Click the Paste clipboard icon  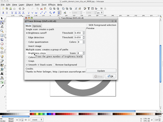(x=45, y=8)
